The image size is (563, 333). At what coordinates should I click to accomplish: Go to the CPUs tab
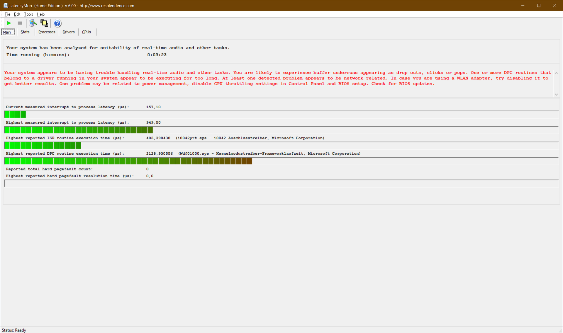point(86,32)
